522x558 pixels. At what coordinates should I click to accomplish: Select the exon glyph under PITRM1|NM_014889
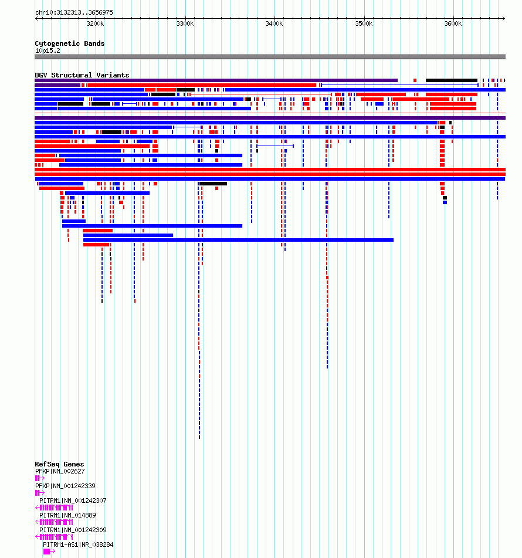pos(54,522)
